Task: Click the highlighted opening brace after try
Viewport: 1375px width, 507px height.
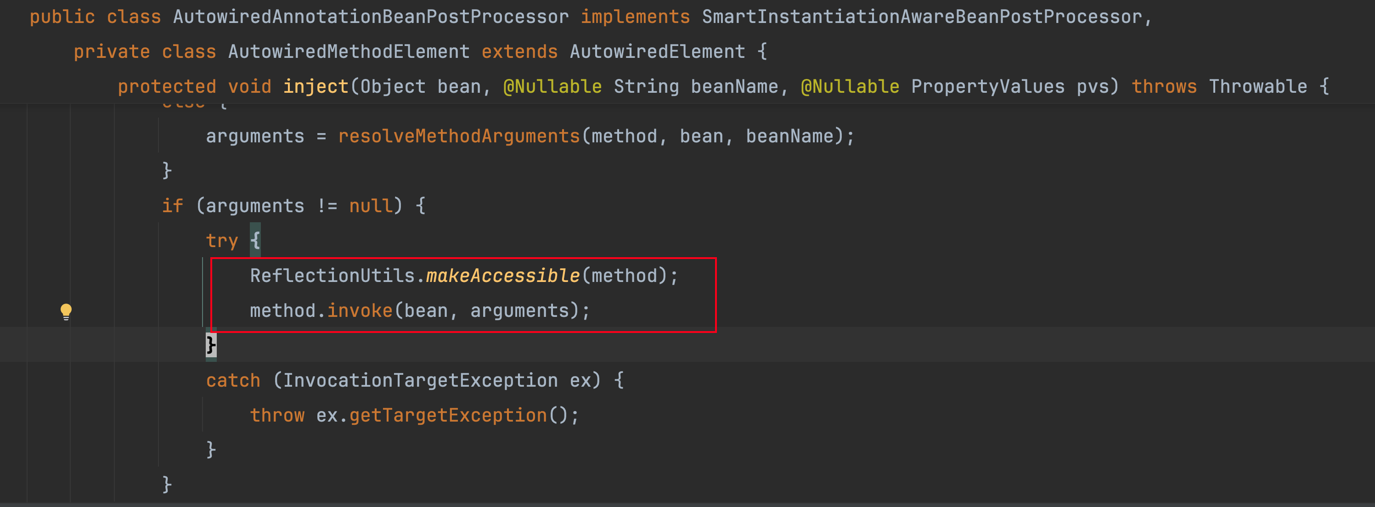Action: point(256,241)
